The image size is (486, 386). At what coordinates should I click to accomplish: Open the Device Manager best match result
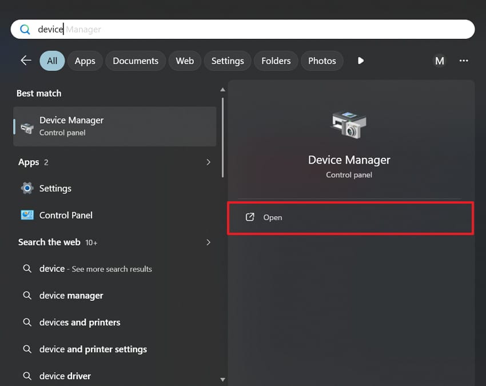pyautogui.click(x=115, y=126)
